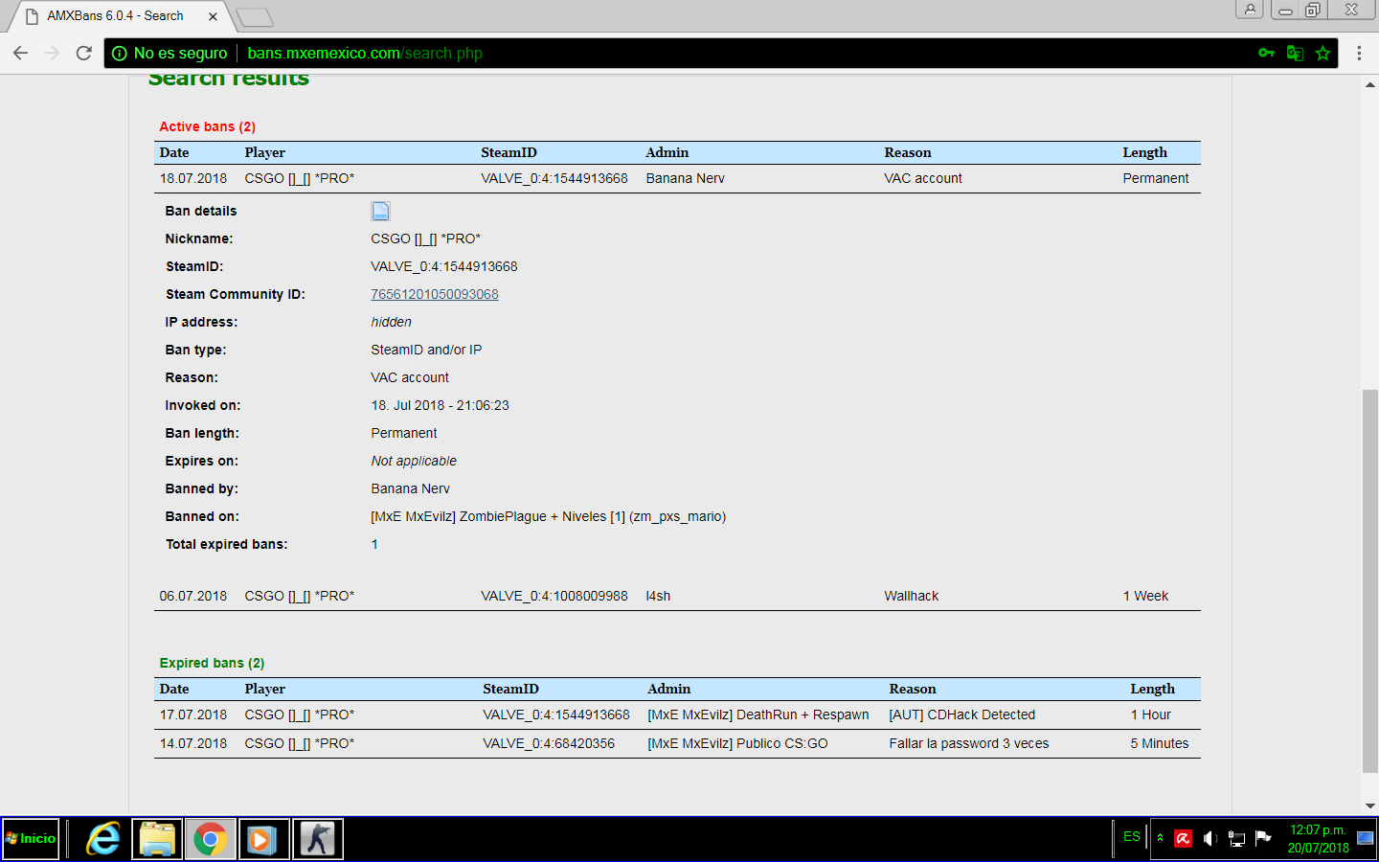Click the scrollbar up arrow
This screenshot has height=862, width=1379.
[x=1369, y=84]
